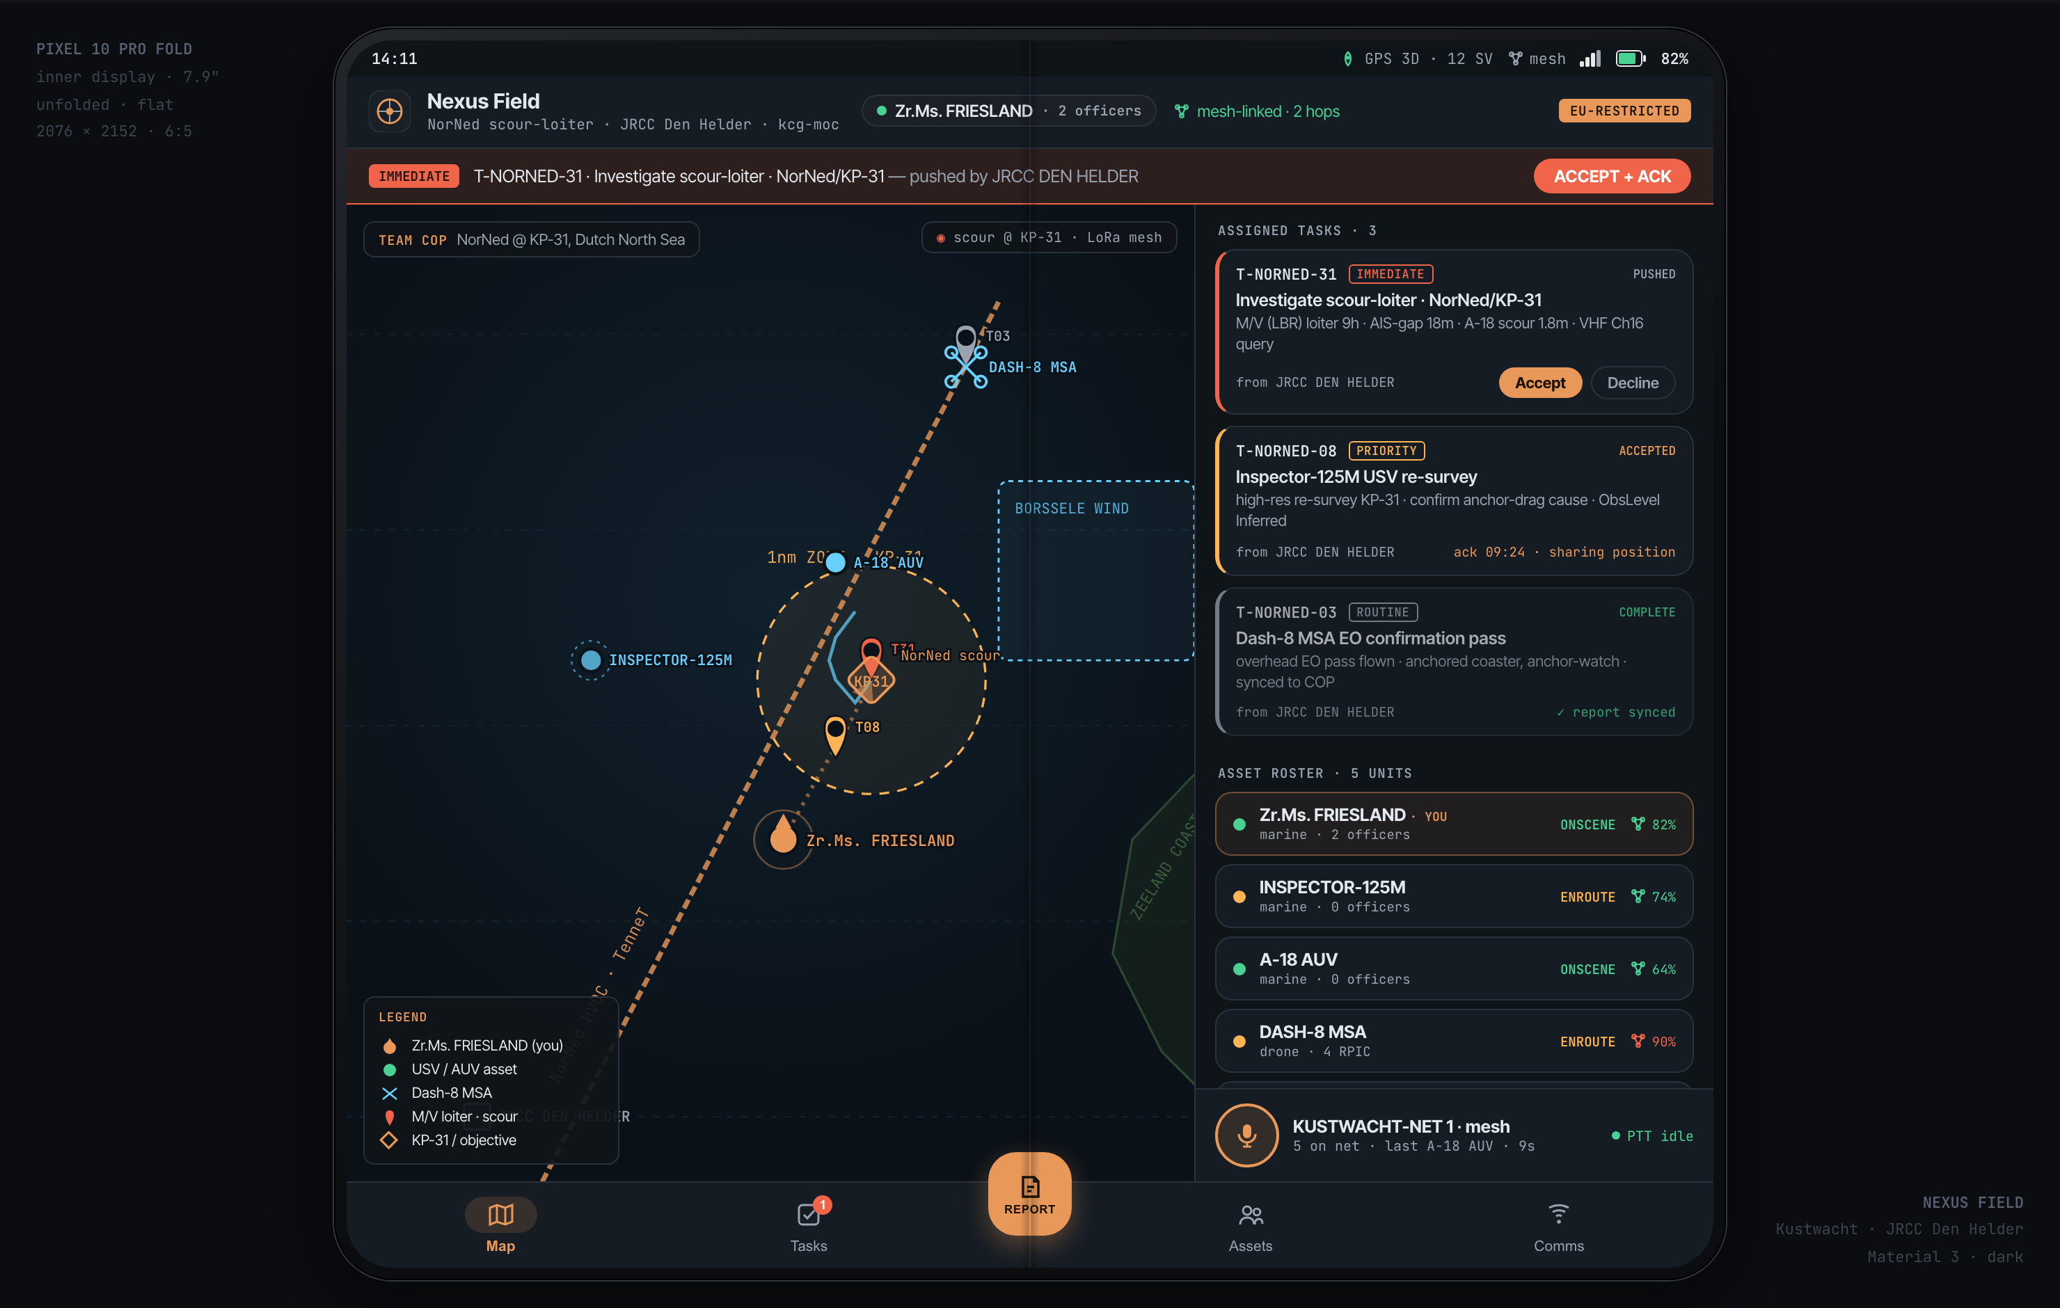Tap the ROUTINE tag on T-NORNED-03
2060x1308 pixels.
pyautogui.click(x=1382, y=612)
